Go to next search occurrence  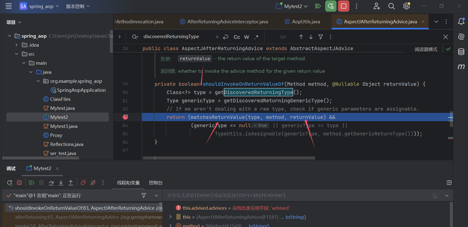tap(311, 37)
